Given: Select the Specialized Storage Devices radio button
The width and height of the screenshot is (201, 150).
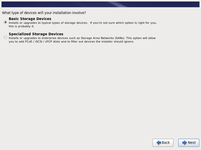Looking at the screenshot, I should coord(6,37).
